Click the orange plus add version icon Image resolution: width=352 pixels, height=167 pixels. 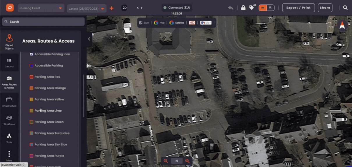112,8
